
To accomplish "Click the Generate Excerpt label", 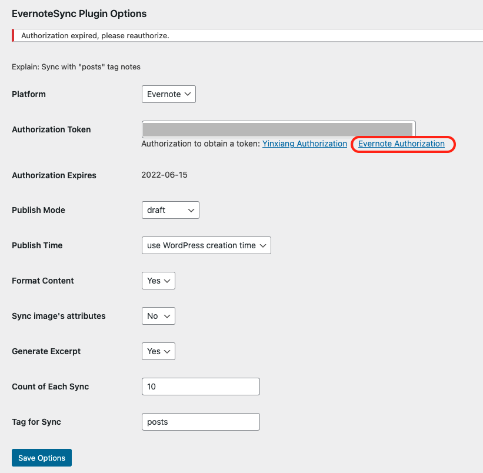I will point(46,351).
